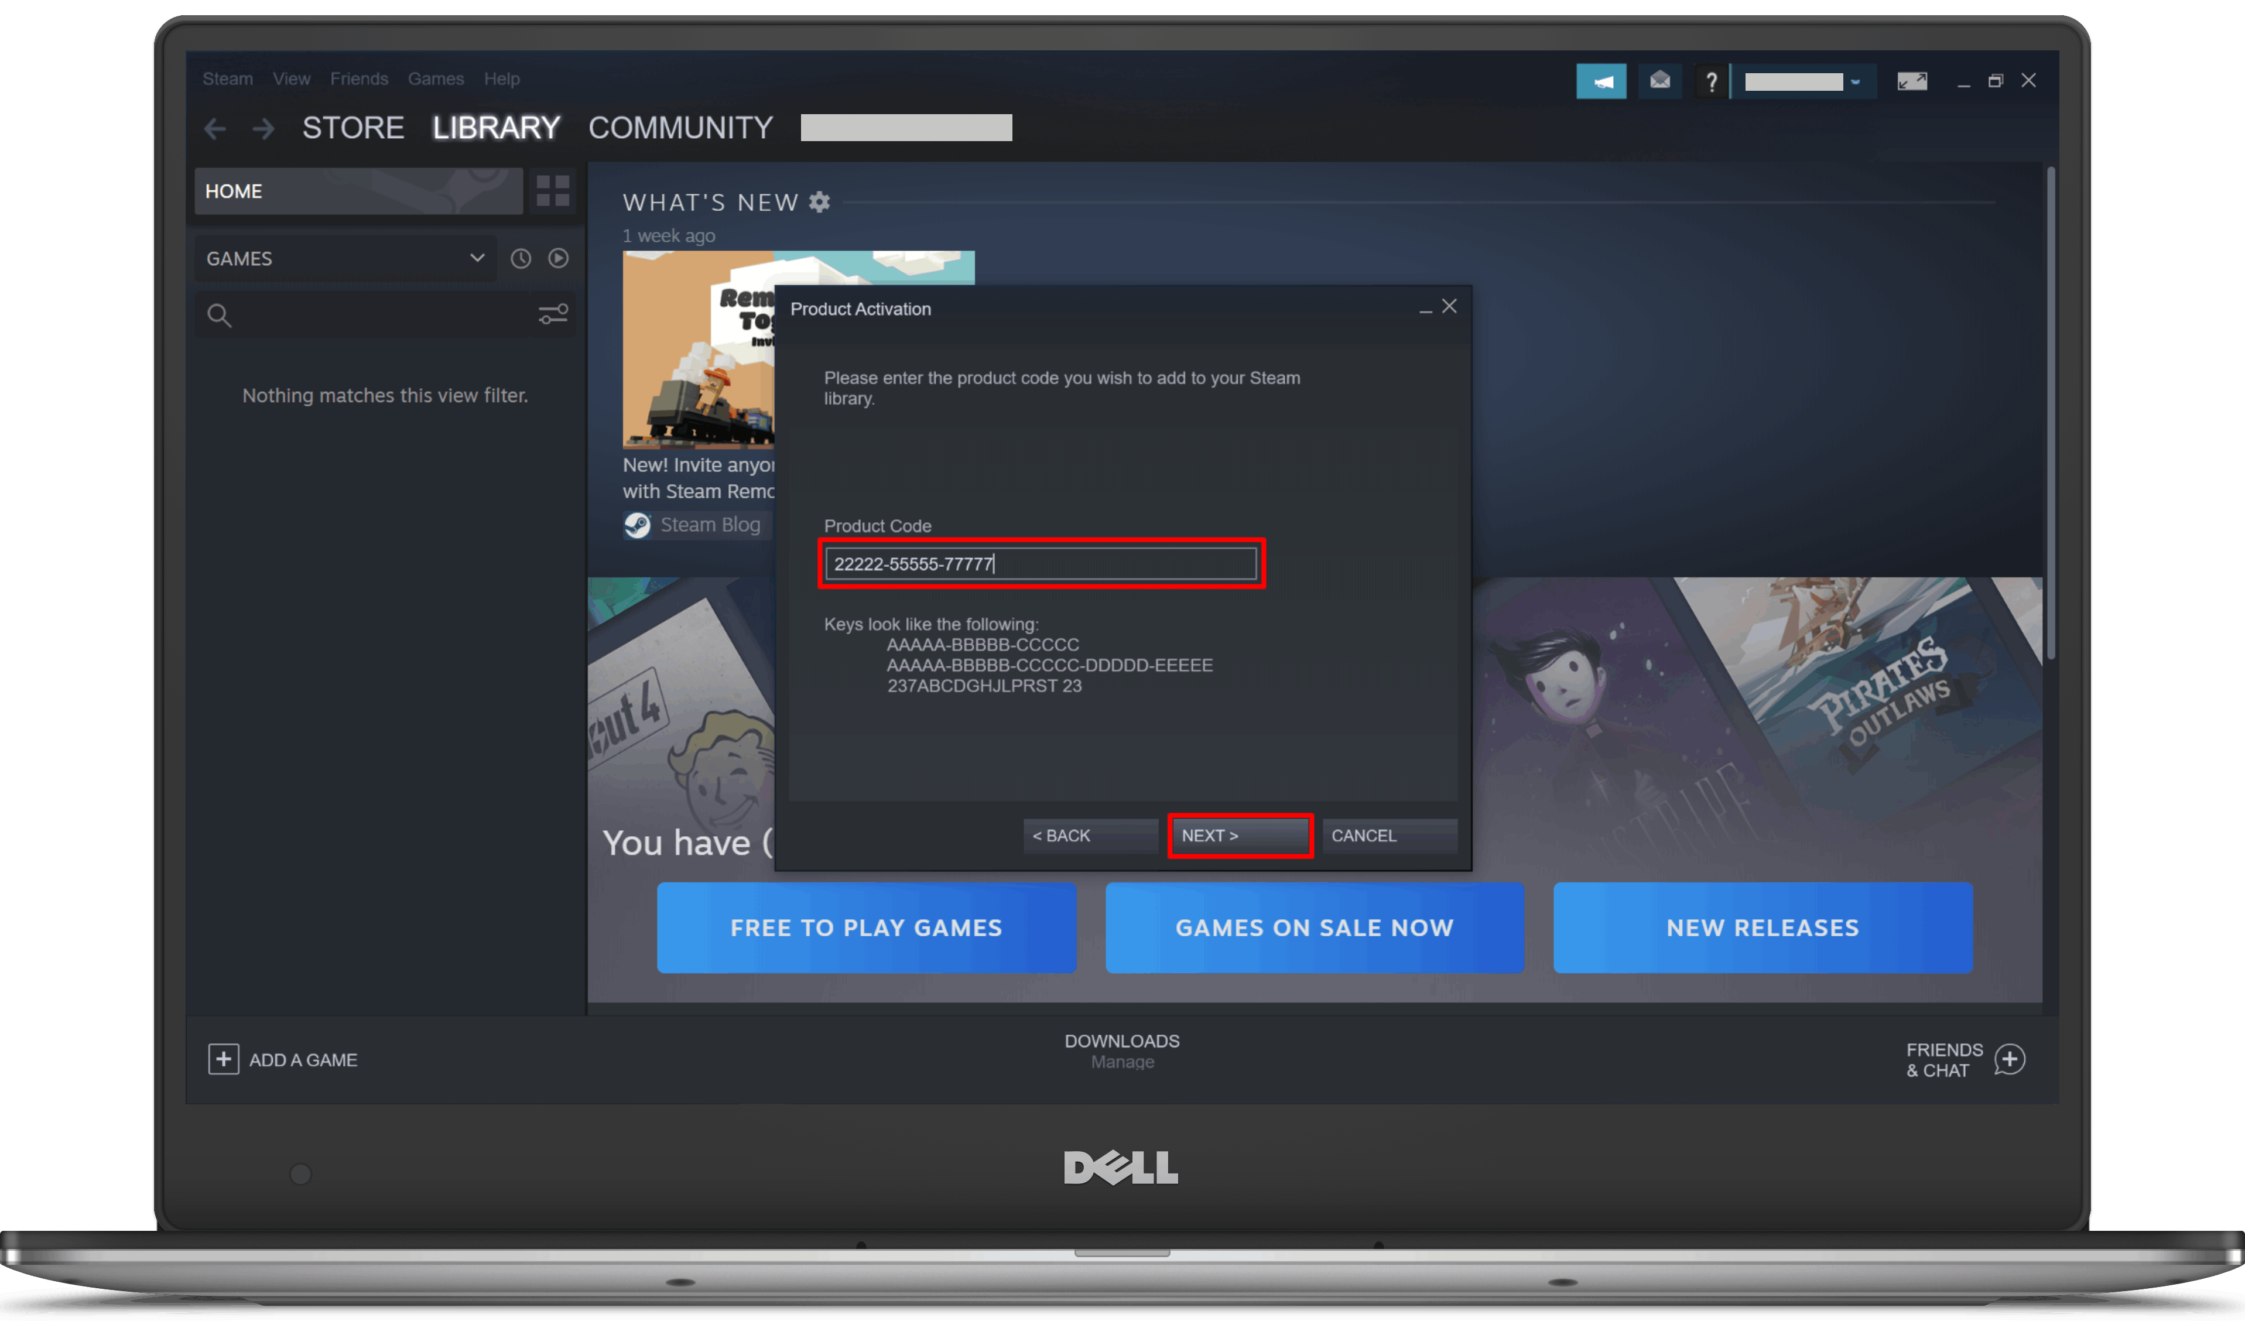
Task: Click the product code input field
Action: [x=1042, y=563]
